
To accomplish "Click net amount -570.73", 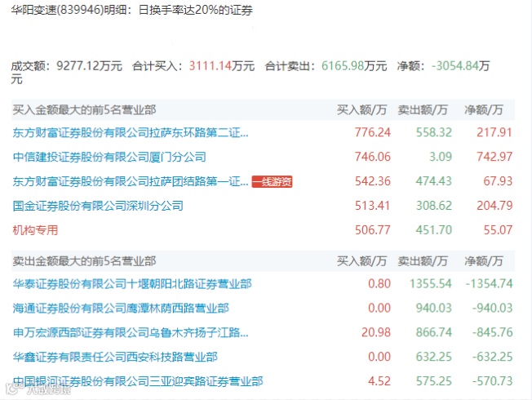I will pos(492,381).
